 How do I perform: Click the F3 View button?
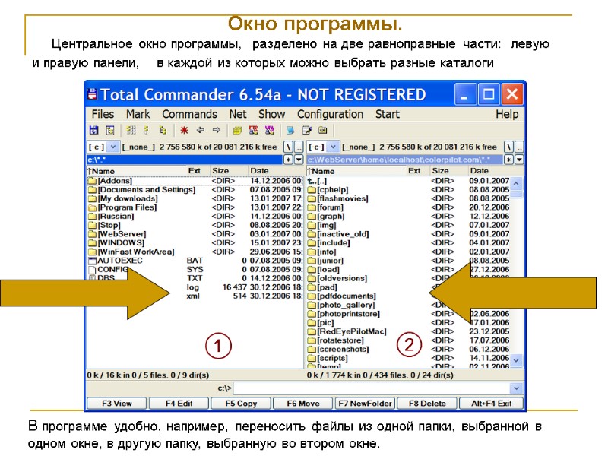click(x=117, y=404)
